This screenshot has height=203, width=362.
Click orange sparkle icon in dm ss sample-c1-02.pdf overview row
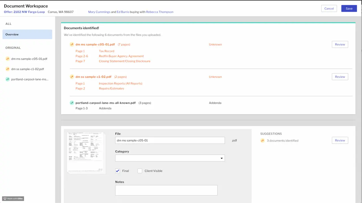pyautogui.click(x=72, y=77)
